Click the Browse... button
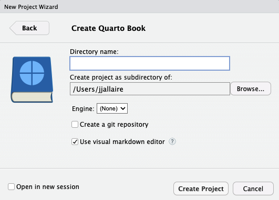The image size is (279, 200). click(251, 88)
